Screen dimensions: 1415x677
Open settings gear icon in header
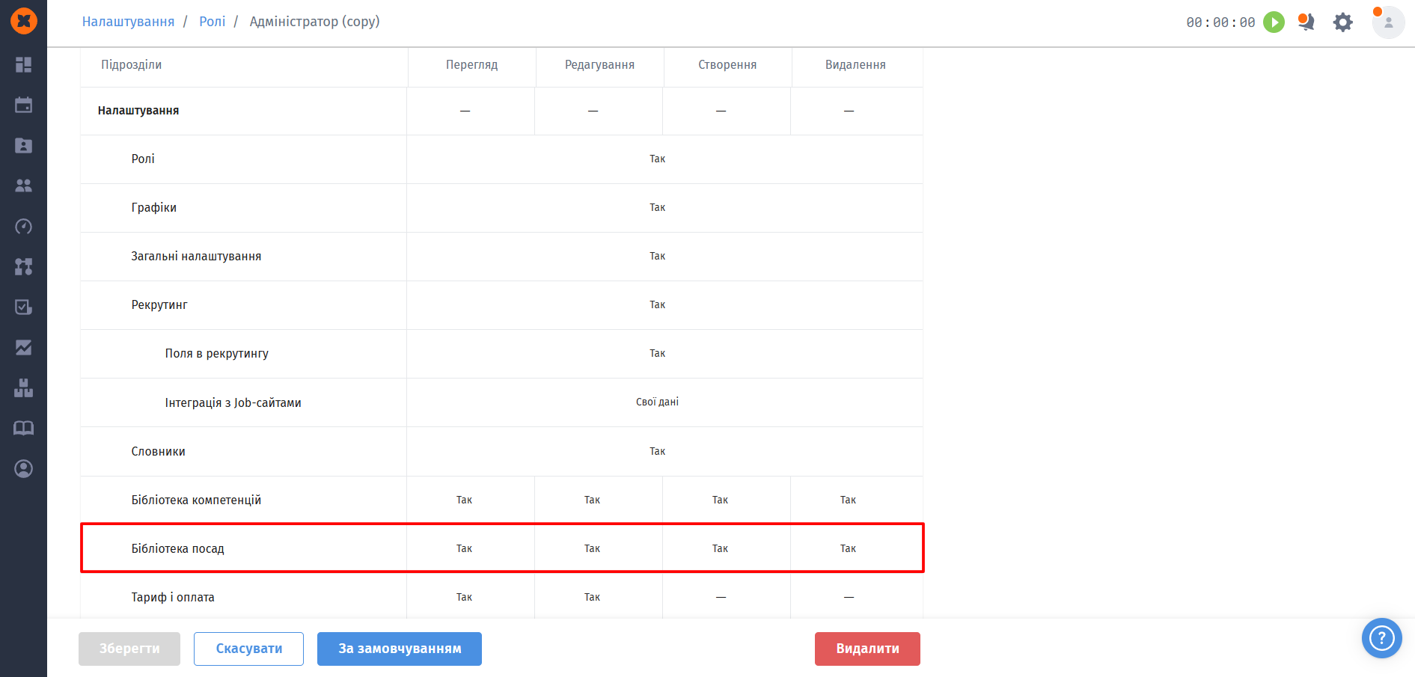[x=1343, y=22]
